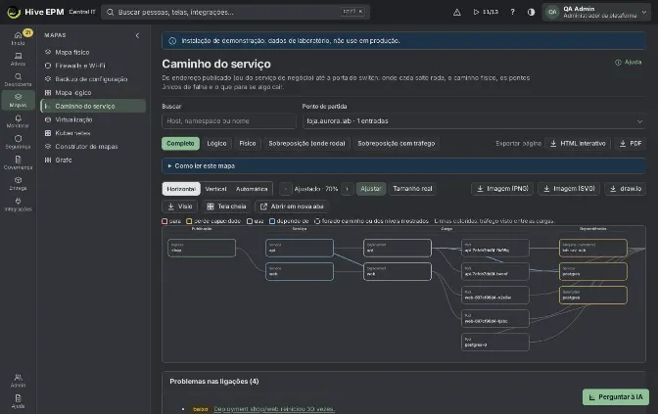Select the Físico view tab
This screenshot has width=658, height=414.
coord(248,144)
